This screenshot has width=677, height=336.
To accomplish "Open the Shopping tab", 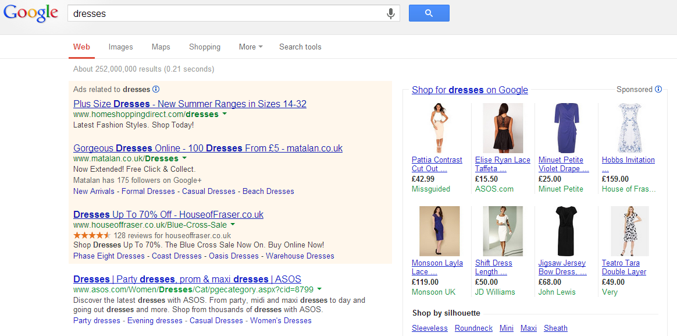I will point(205,47).
